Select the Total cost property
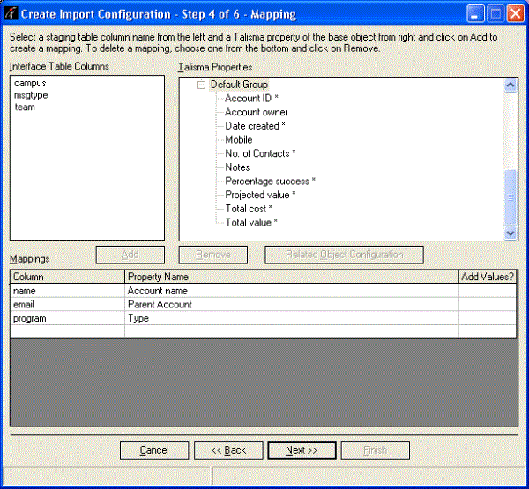 249,209
